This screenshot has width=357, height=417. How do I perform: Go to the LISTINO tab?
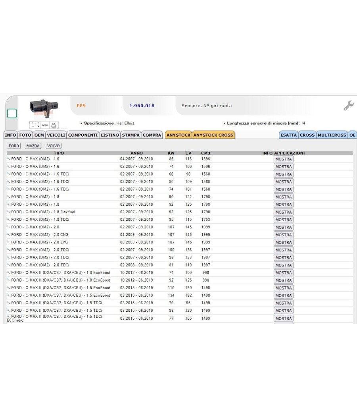110,135
